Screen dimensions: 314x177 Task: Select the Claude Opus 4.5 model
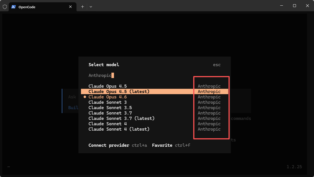pyautogui.click(x=154, y=86)
